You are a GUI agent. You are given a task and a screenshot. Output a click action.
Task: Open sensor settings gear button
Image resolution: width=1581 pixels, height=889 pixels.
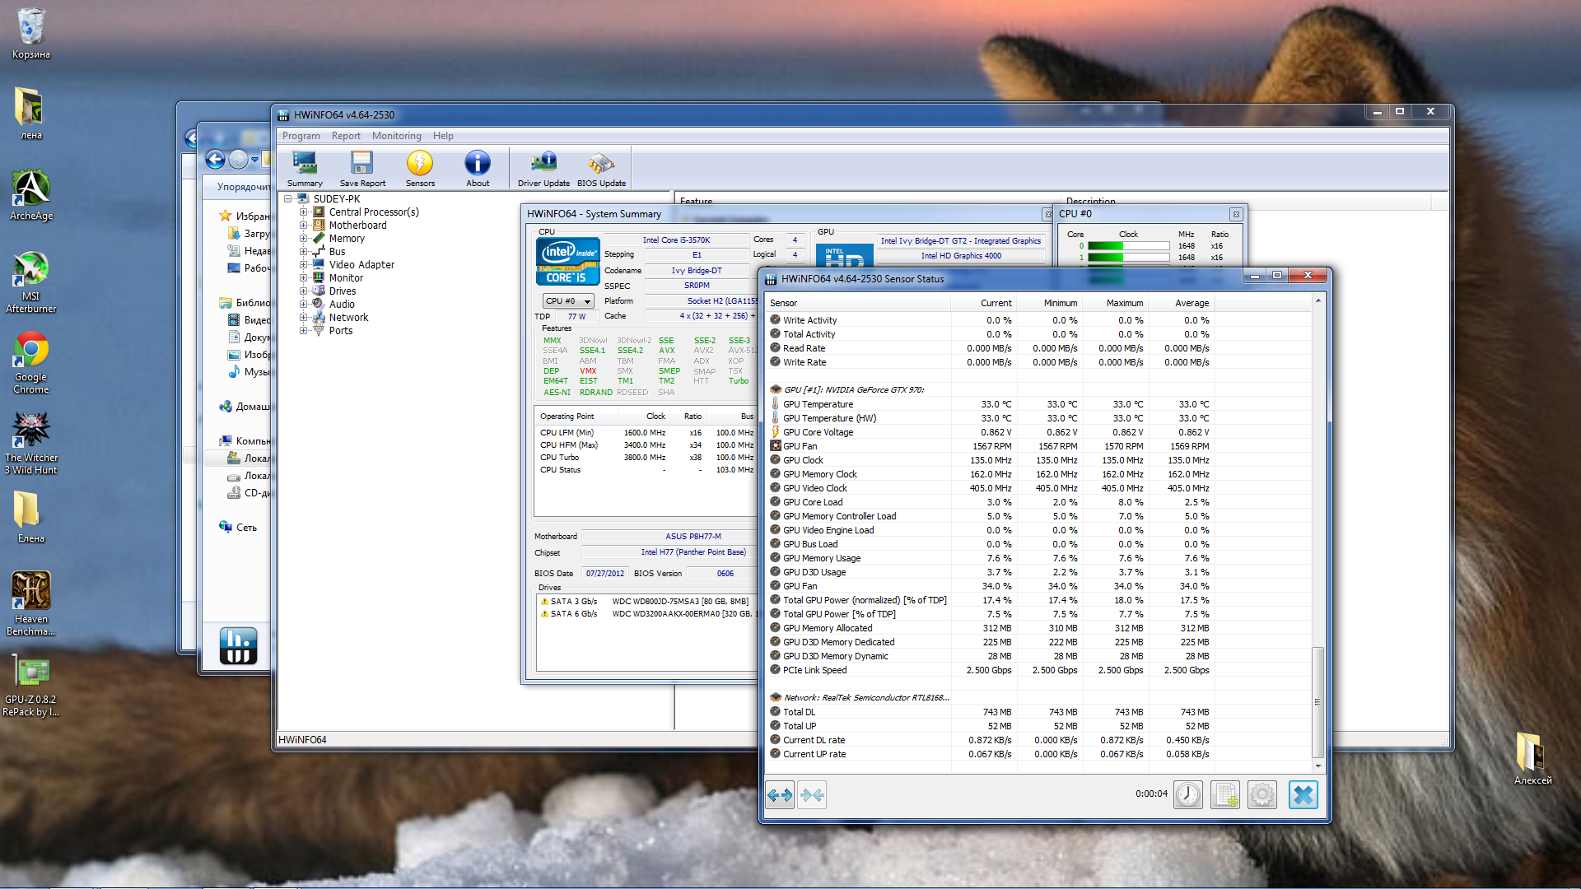click(x=1262, y=794)
